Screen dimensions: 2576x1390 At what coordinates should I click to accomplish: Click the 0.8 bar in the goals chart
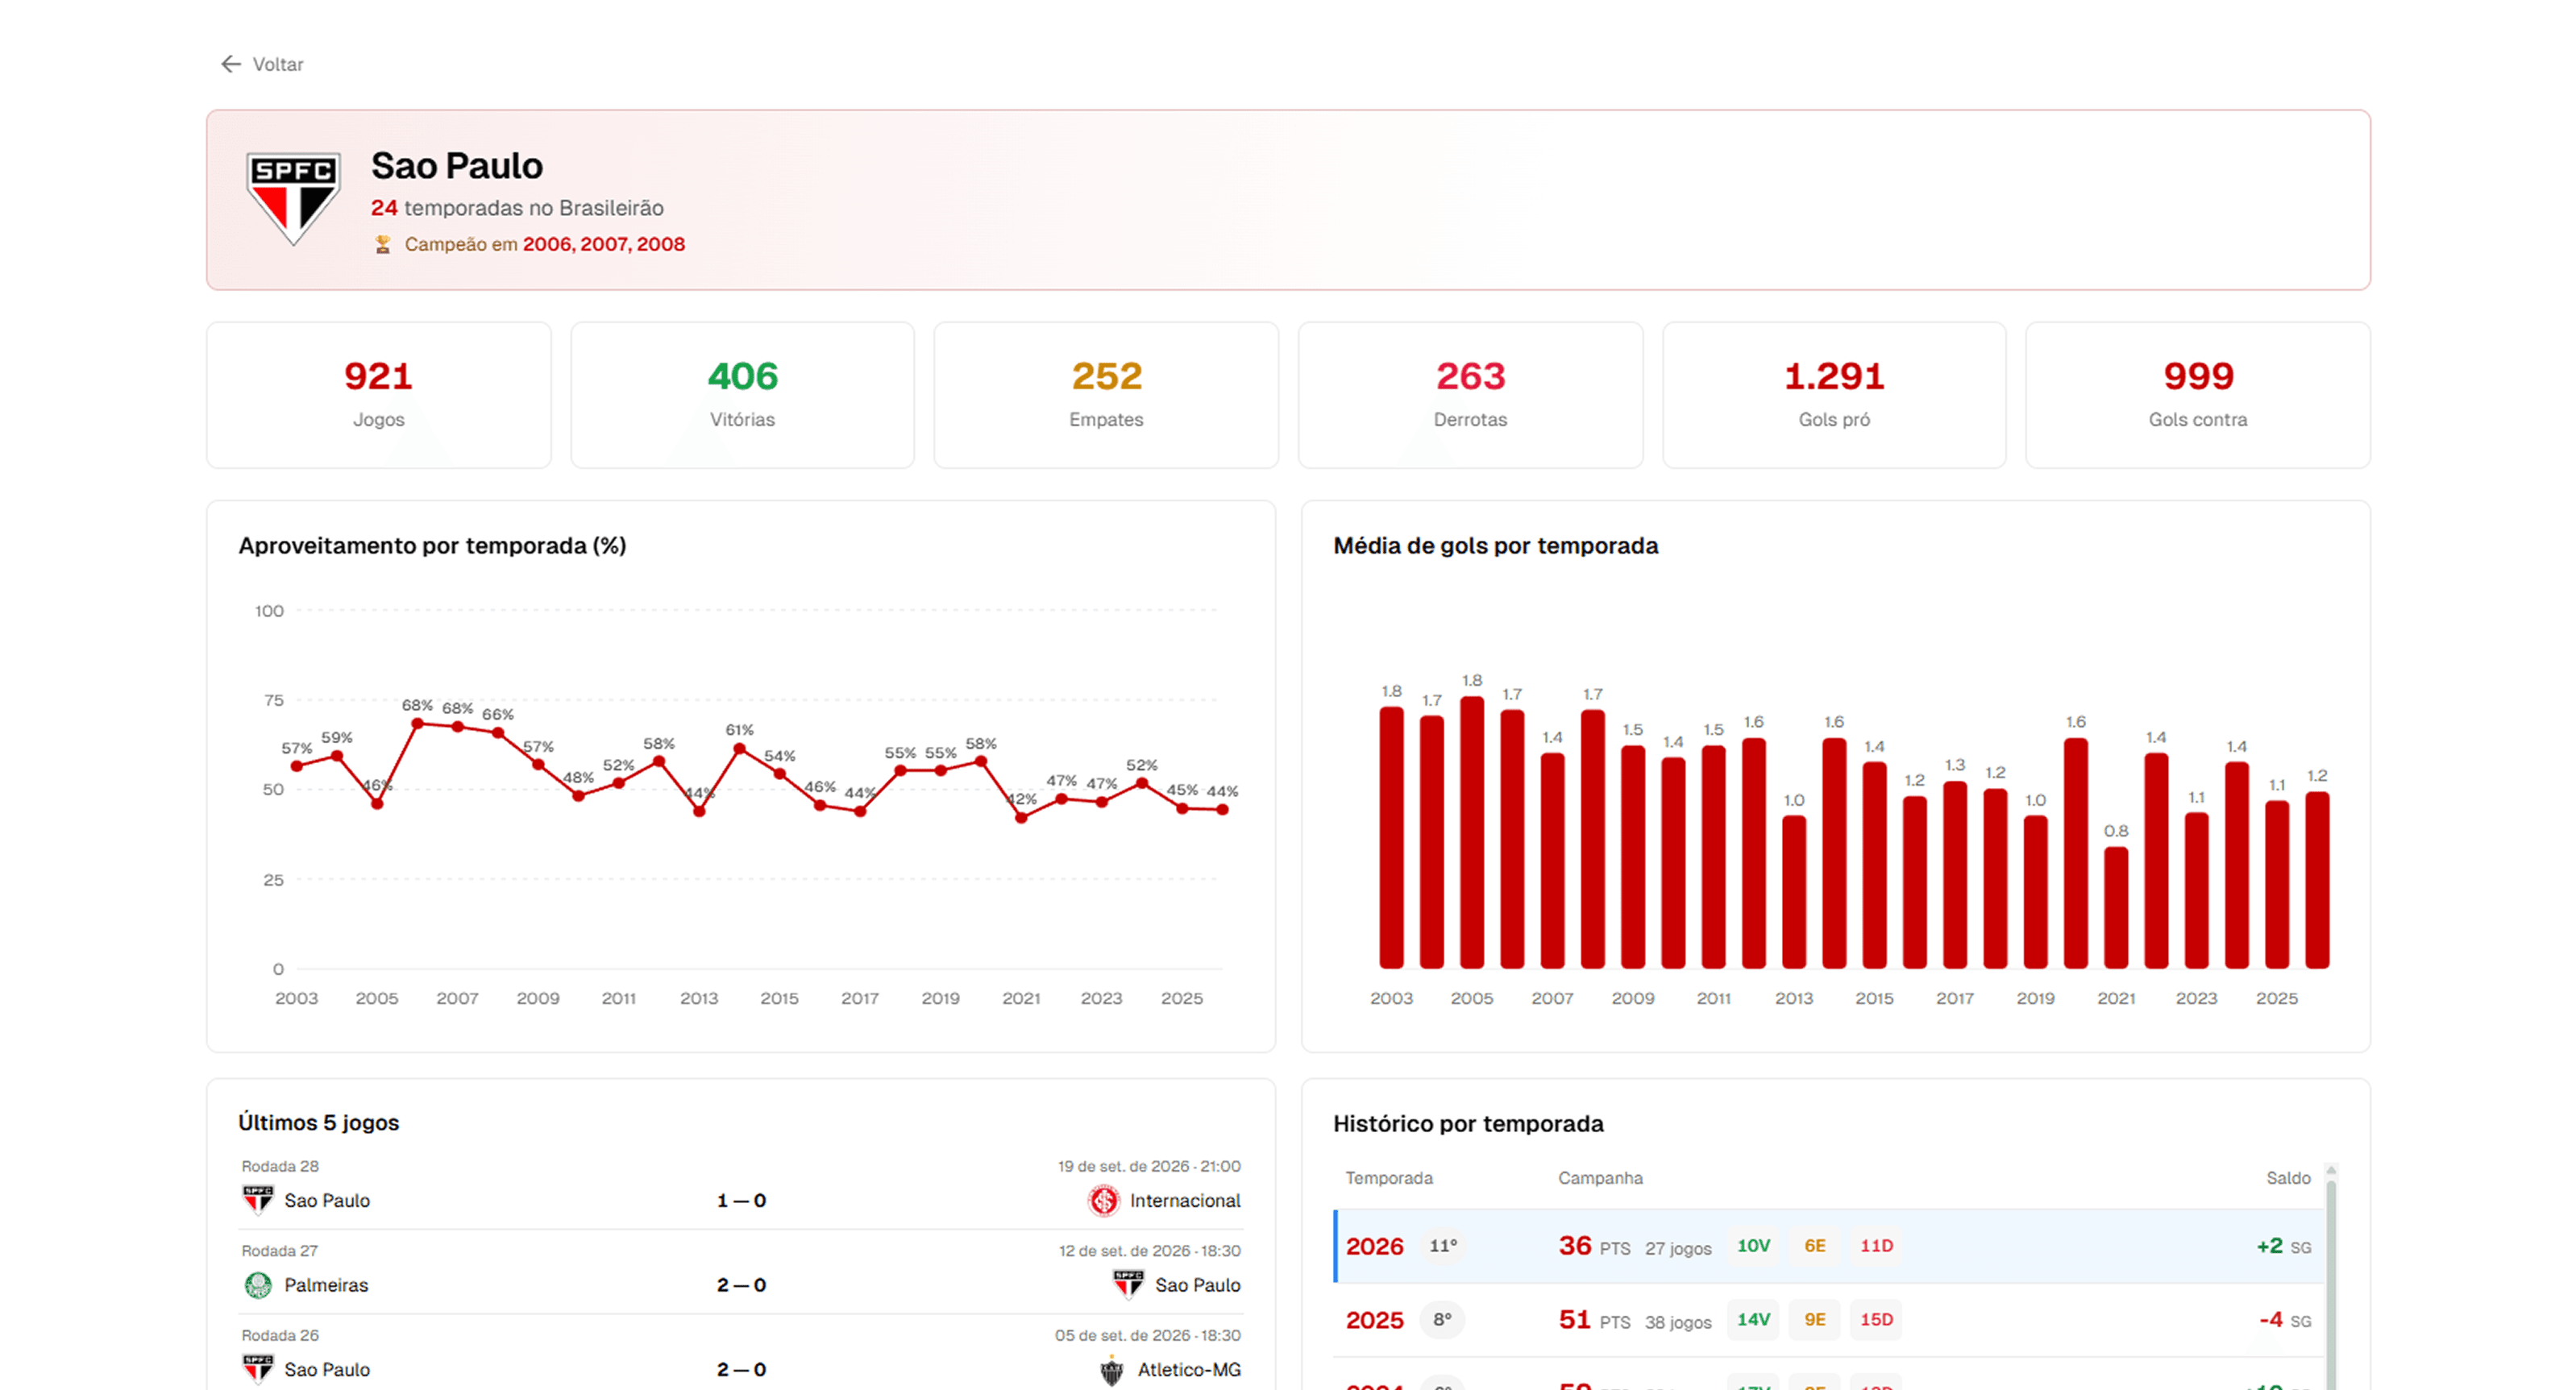pyautogui.click(x=2116, y=908)
